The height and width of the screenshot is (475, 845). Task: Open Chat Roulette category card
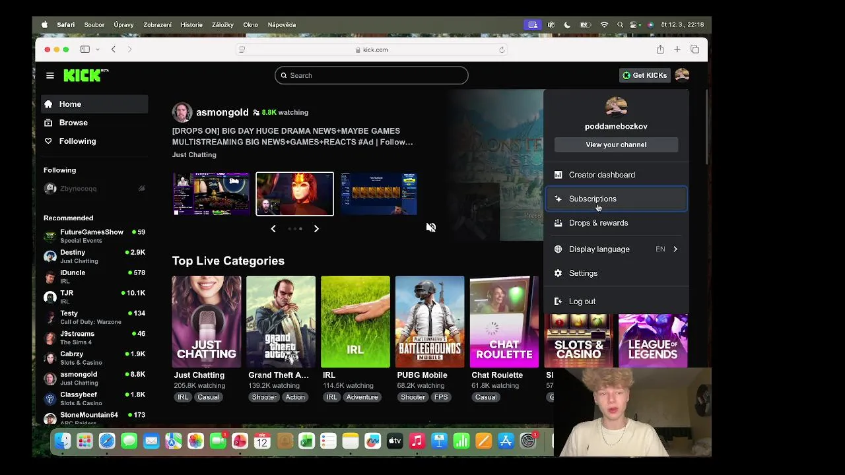click(504, 322)
